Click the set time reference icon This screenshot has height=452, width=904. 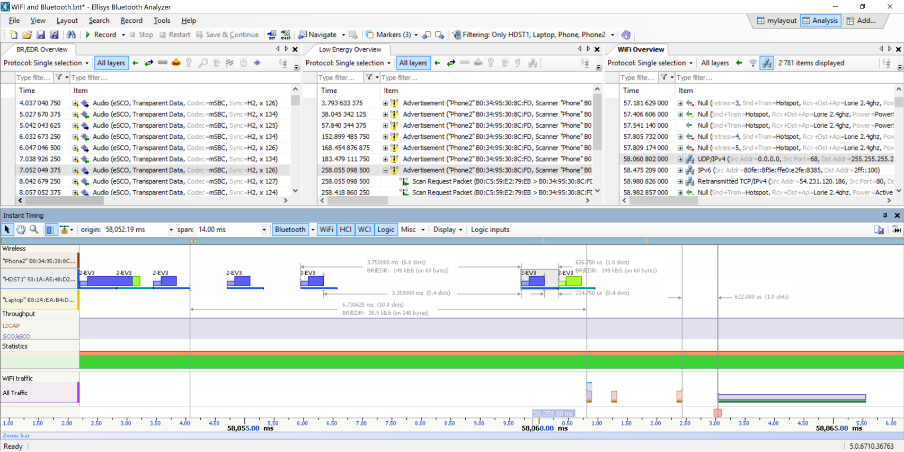272,35
